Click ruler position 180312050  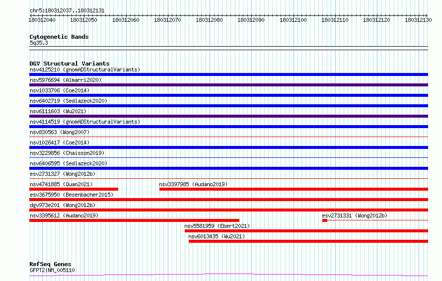click(x=84, y=20)
